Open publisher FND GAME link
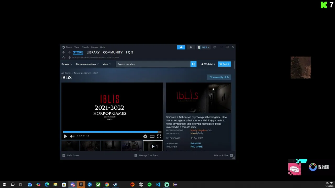The width and height of the screenshot is (335, 188). [x=197, y=147]
